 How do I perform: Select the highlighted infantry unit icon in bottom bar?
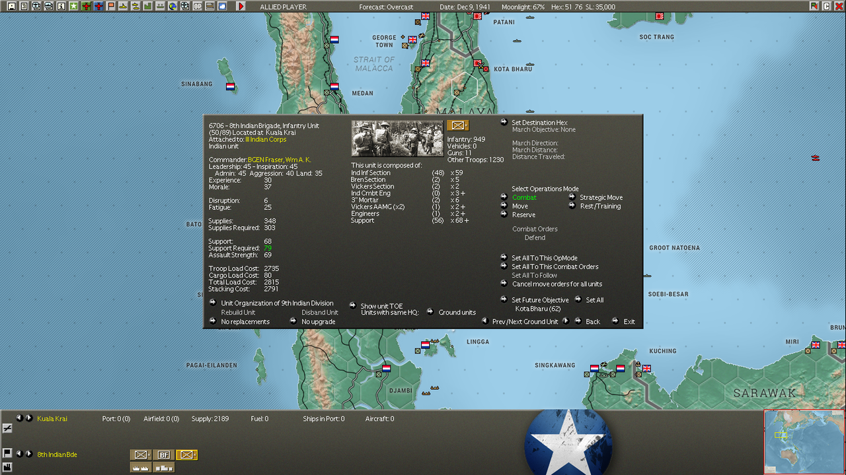pyautogui.click(x=187, y=455)
